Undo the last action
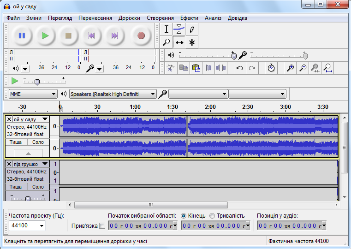 click(x=239, y=68)
